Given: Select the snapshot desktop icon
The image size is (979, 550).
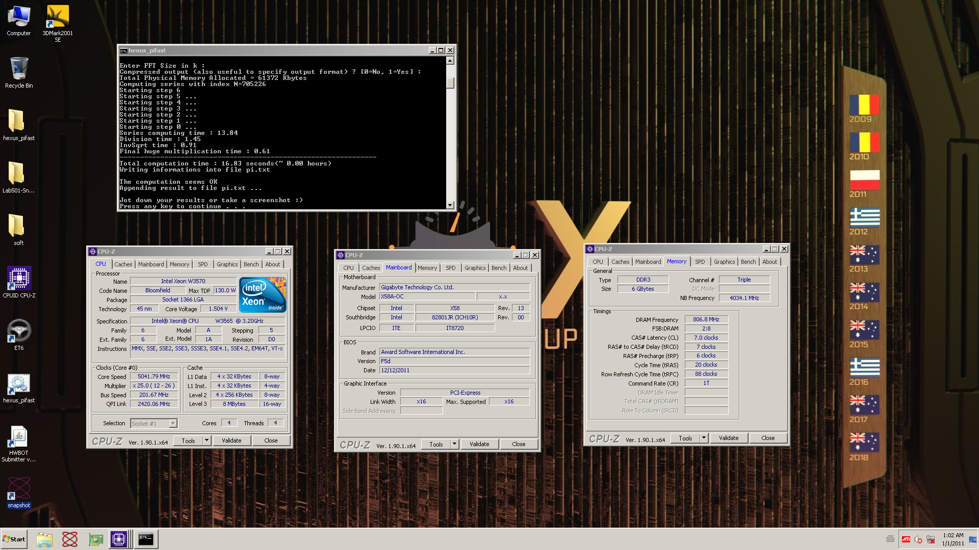Looking at the screenshot, I should pyautogui.click(x=19, y=492).
